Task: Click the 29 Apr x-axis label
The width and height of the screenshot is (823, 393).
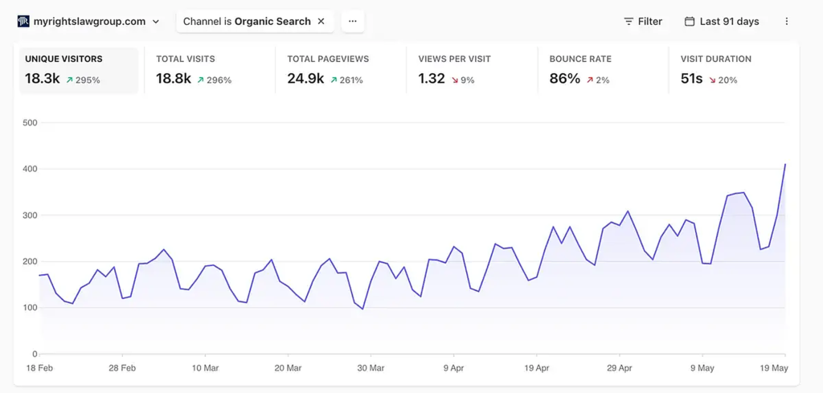Action: point(620,368)
